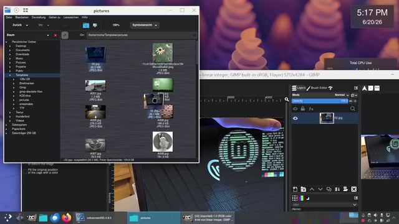Open the brush filter dropdown arrow

(x=355, y=205)
